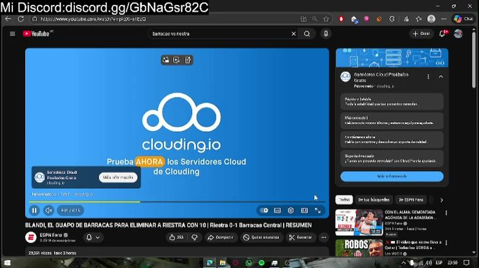479x268 pixels.
Task: Open the Windows Start menu
Action: 7,263
